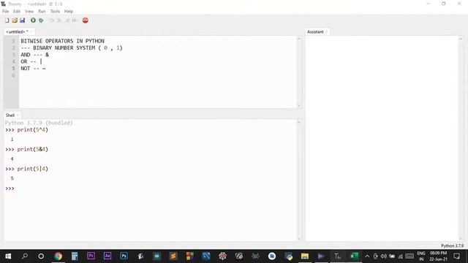
Task: Close the Assistant panel tab
Action: (327, 31)
